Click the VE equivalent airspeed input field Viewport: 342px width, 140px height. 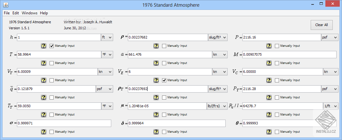(x=170, y=72)
